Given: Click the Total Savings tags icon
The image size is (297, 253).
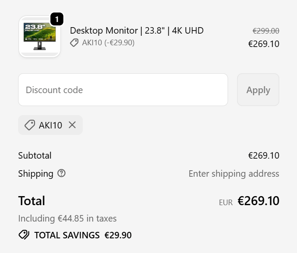Looking at the screenshot, I should point(24,235).
